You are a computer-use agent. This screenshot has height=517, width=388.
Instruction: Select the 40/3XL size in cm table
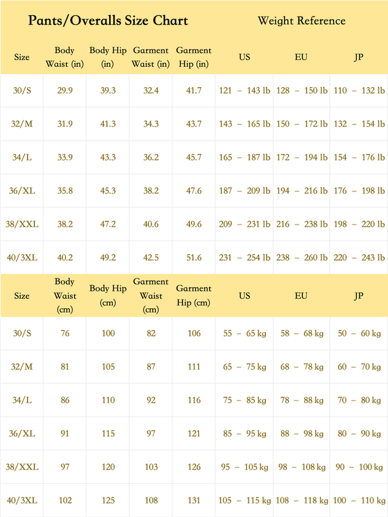[x=22, y=500]
